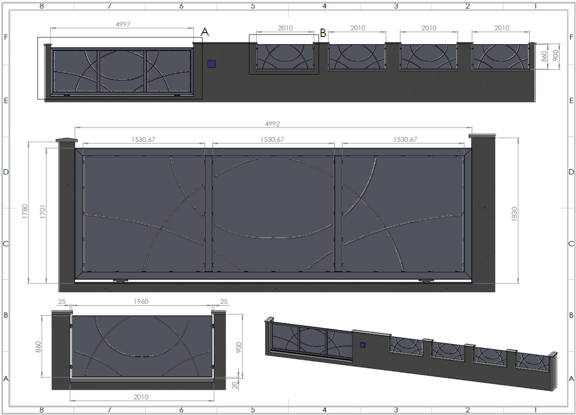Select the 1701 vertical dimension text
The image size is (576, 415).
click(x=43, y=212)
